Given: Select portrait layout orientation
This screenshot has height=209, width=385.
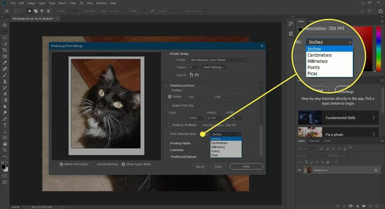Looking at the screenshot, I should coord(191,75).
